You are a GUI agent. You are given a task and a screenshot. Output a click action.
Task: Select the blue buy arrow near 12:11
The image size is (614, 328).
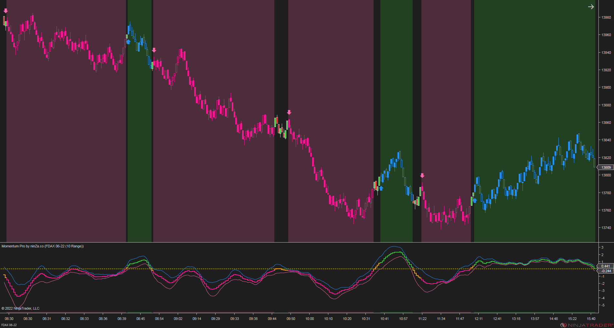click(475, 201)
